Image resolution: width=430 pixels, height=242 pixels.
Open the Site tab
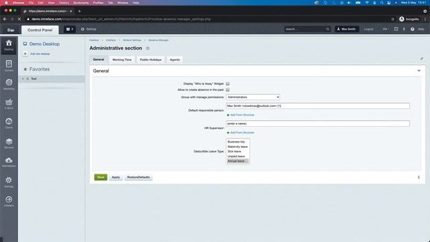[11, 30]
